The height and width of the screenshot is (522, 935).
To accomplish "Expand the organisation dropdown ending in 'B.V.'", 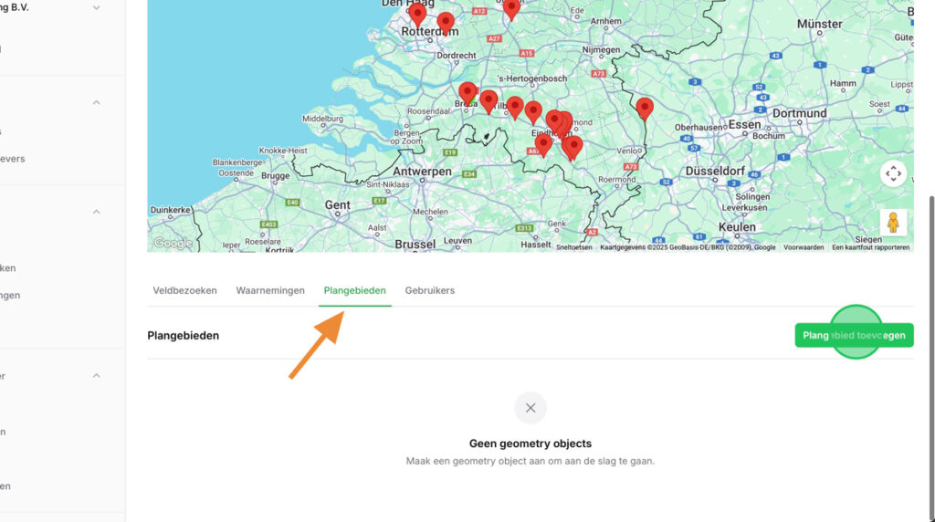I will coord(97,7).
